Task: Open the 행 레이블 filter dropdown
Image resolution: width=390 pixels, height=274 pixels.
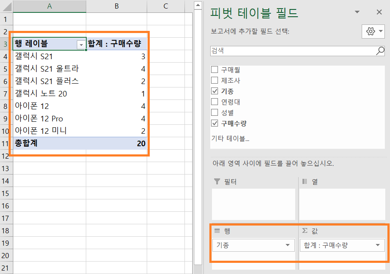Action: [x=81, y=45]
